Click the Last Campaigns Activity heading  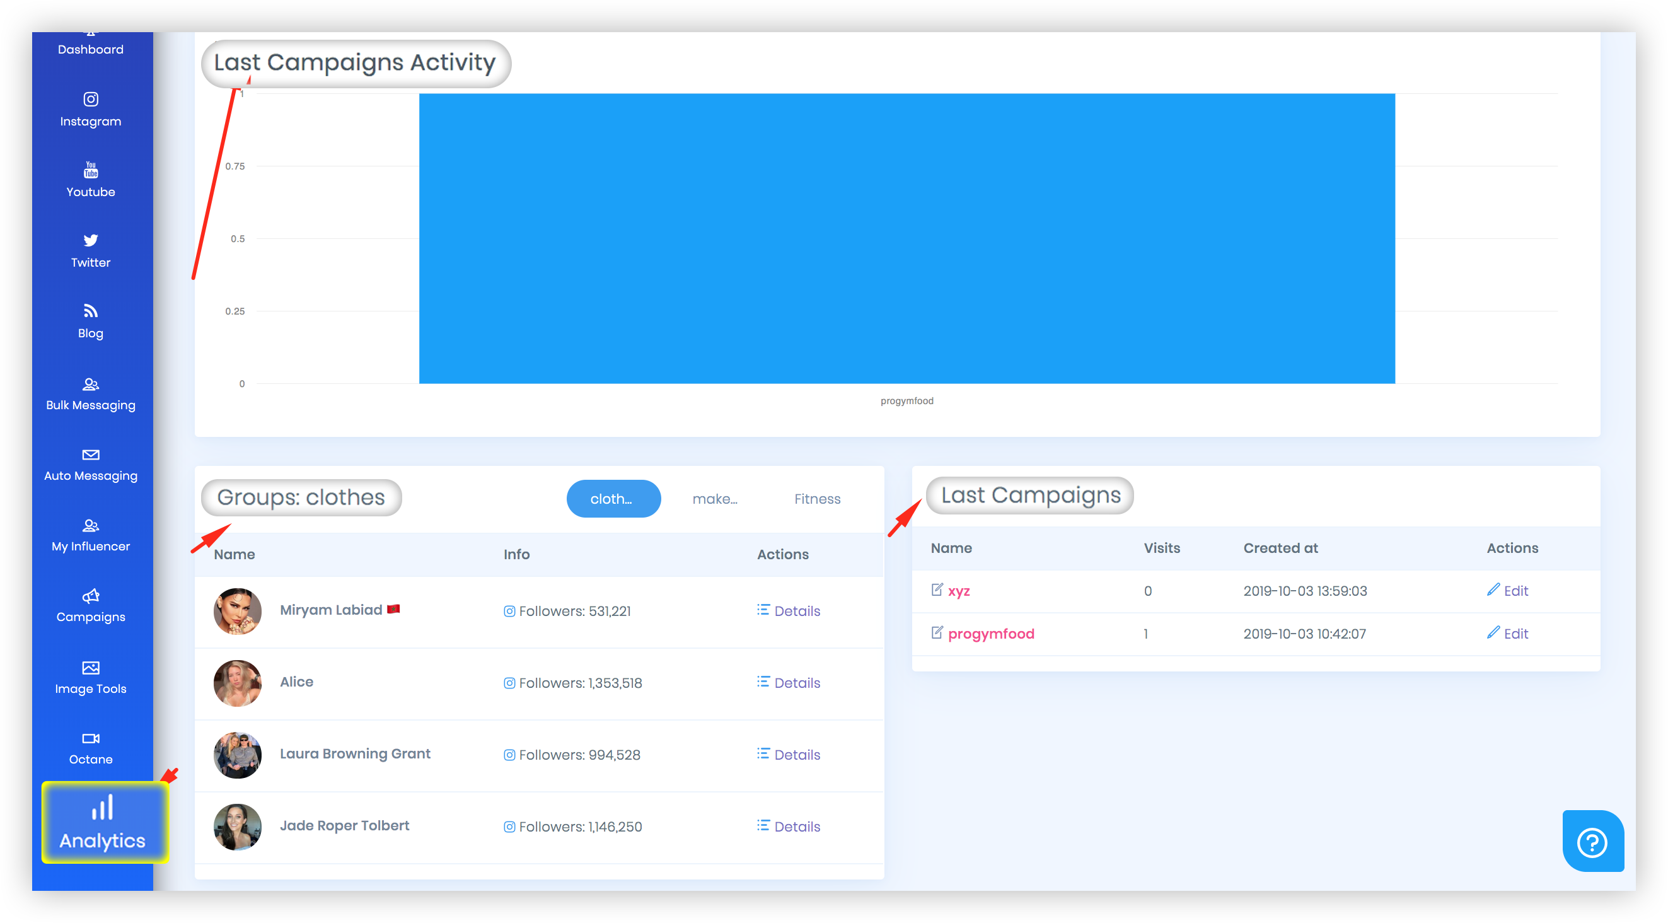pyautogui.click(x=355, y=63)
